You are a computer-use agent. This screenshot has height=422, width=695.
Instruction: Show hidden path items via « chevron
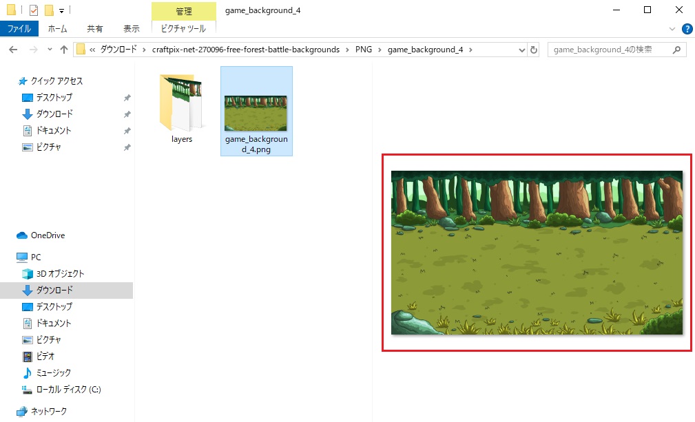tap(92, 50)
